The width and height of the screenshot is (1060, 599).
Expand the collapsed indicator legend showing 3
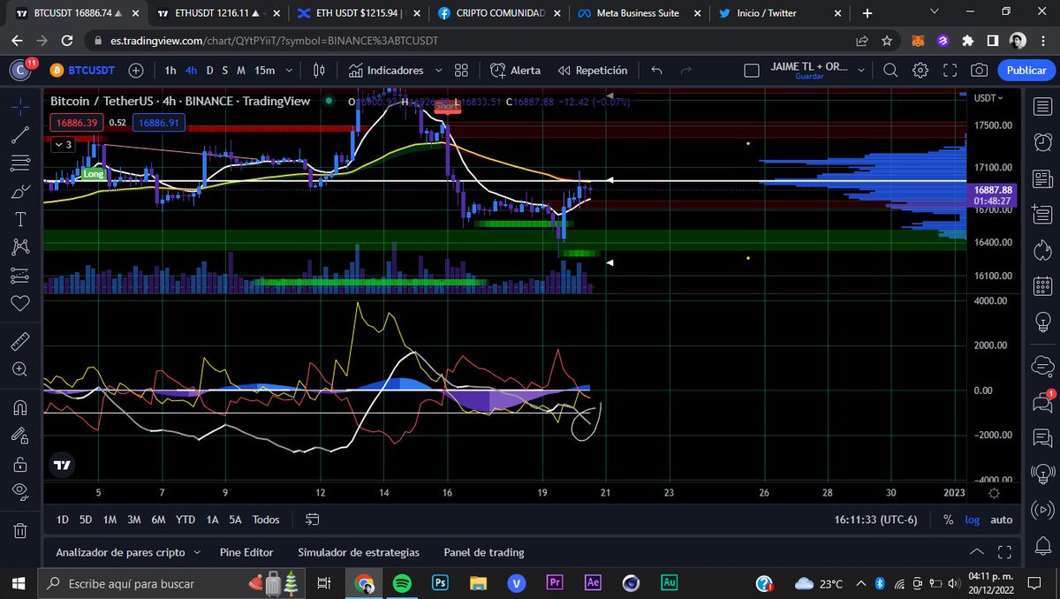[x=64, y=144]
